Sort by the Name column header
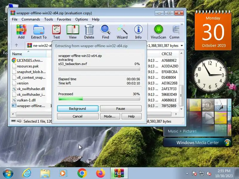Image resolution: width=239 pixels, height=179 pixels. coord(28,54)
